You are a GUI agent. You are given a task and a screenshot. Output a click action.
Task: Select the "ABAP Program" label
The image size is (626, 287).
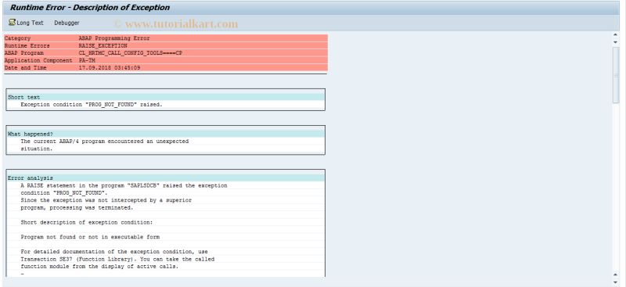coord(24,53)
